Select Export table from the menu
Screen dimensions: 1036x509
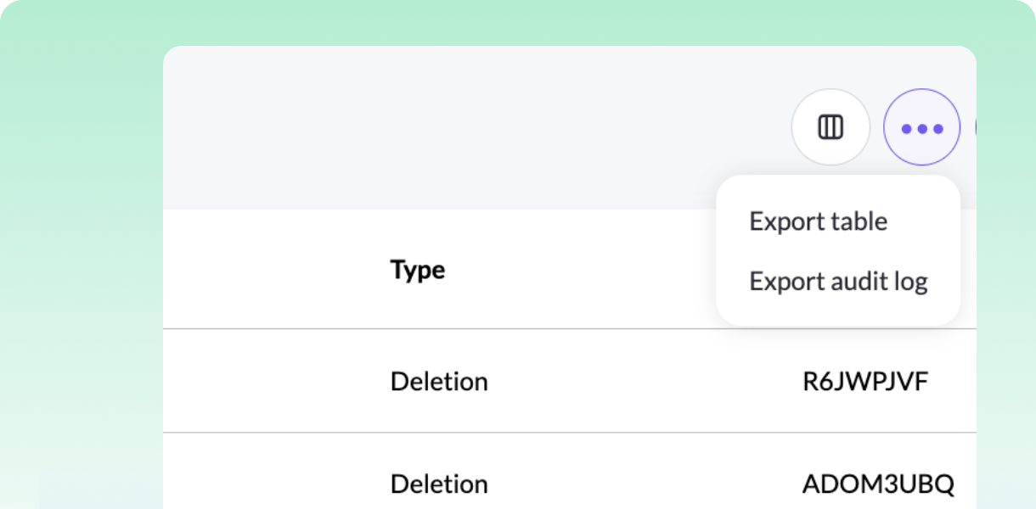tap(818, 221)
